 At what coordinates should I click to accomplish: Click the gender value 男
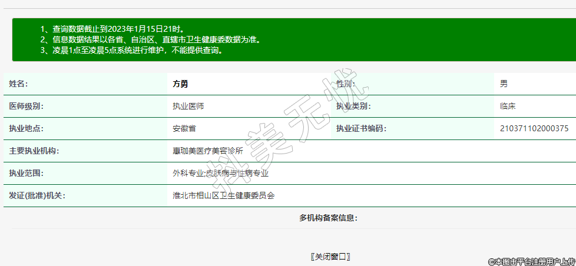click(x=504, y=84)
